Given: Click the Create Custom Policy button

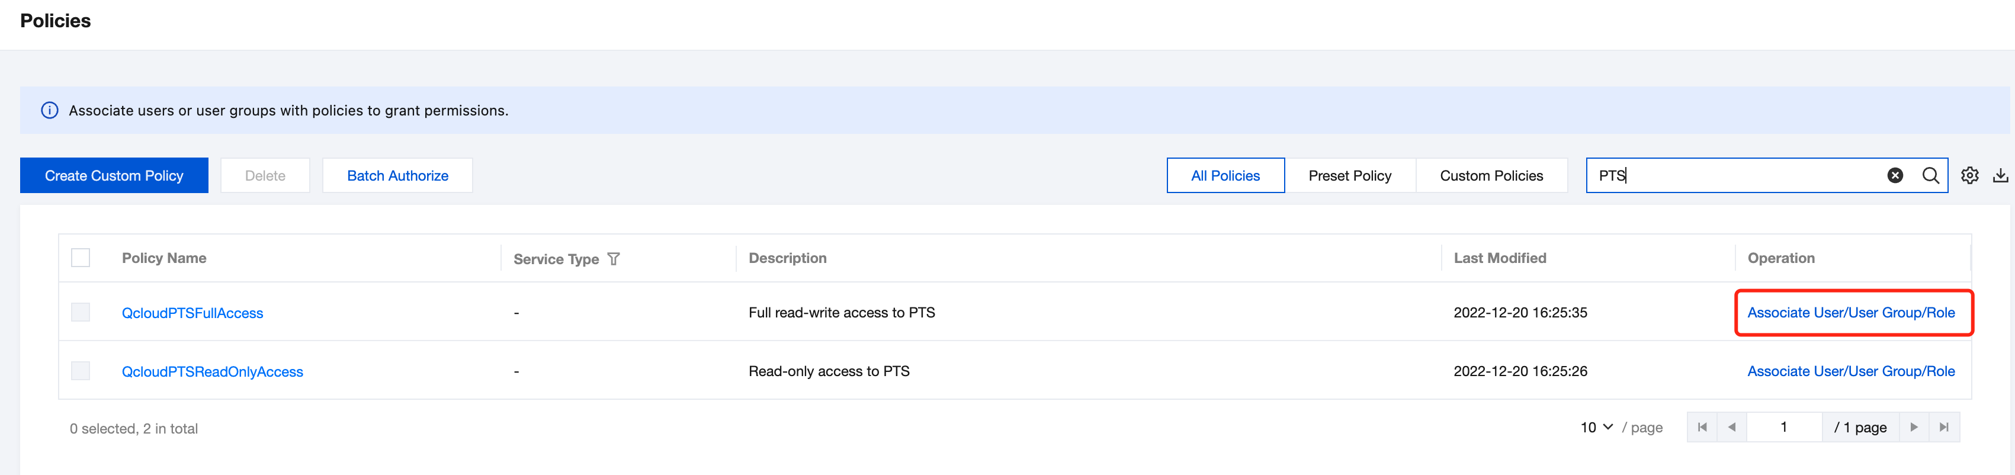Looking at the screenshot, I should coord(114,175).
